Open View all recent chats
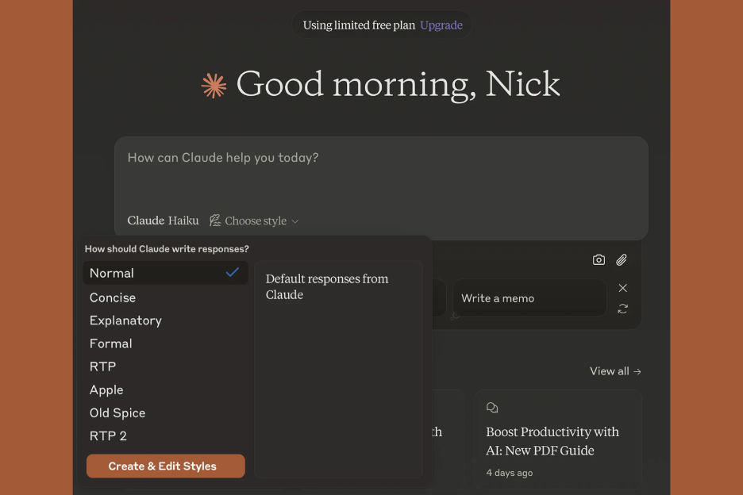Viewport: 743px width, 495px height. pos(615,371)
